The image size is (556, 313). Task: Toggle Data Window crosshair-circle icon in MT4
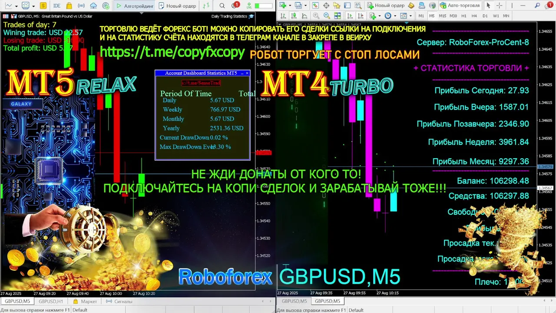(326, 6)
